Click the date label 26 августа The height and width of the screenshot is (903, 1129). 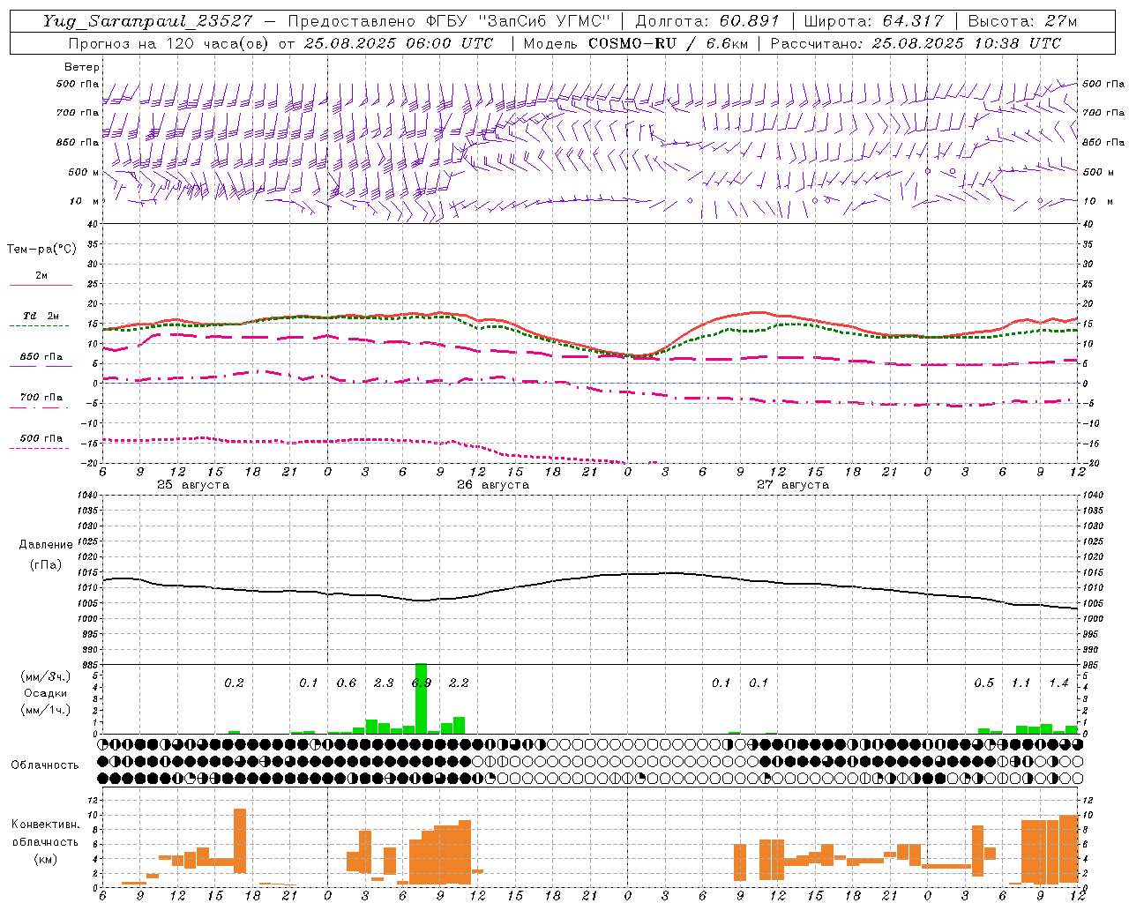tap(493, 485)
